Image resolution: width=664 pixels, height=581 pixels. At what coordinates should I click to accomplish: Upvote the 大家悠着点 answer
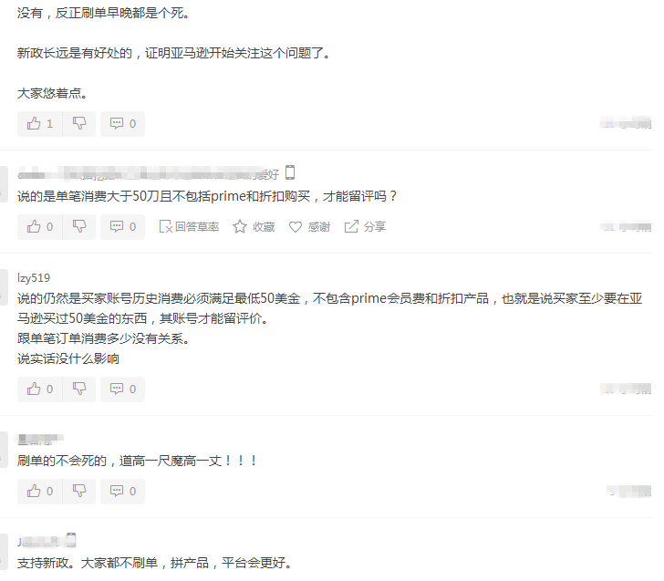click(40, 124)
